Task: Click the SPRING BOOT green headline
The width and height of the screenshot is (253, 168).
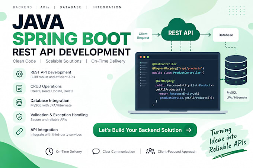Action: [x=72, y=39]
